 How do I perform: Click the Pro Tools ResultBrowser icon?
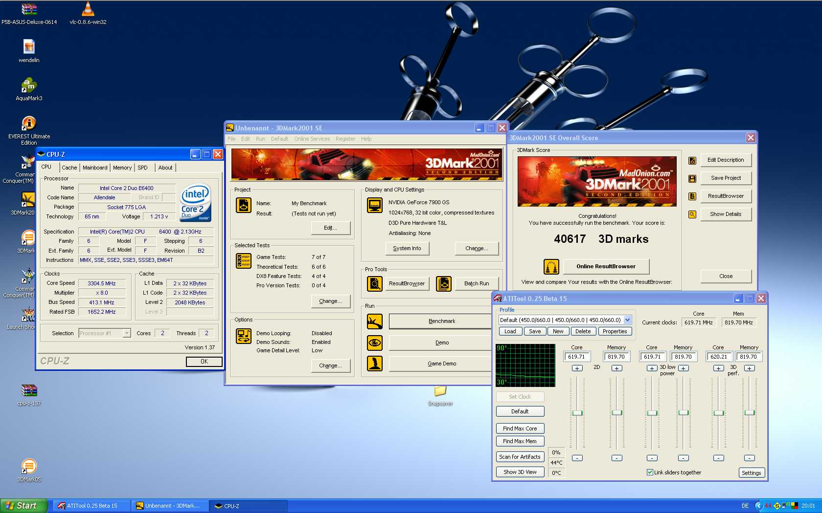click(x=375, y=283)
